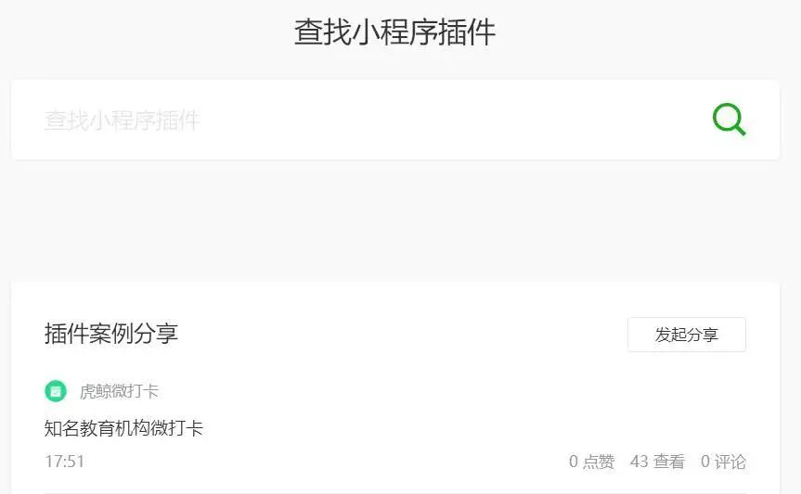Click the green magnifier search icon
Viewport: 801px width, 494px height.
coord(729,120)
